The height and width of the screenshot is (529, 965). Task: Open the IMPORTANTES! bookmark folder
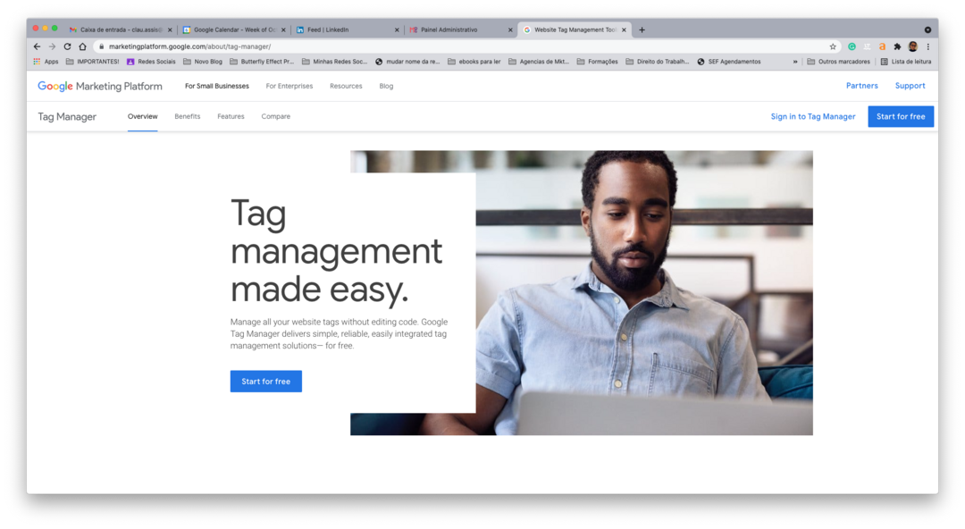pyautogui.click(x=92, y=62)
